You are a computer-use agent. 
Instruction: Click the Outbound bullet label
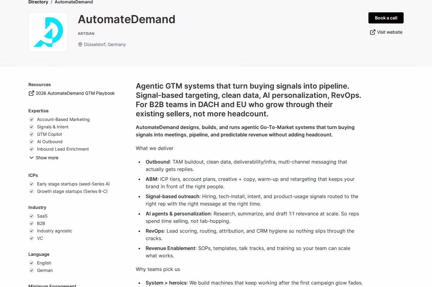point(157,162)
